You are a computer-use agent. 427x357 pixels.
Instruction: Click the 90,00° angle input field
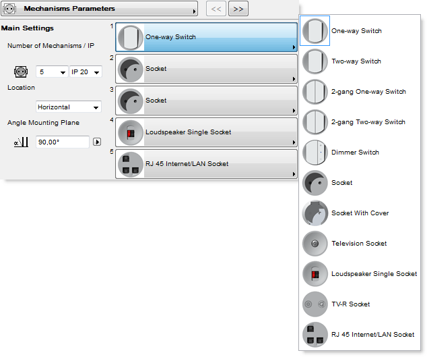[62, 142]
